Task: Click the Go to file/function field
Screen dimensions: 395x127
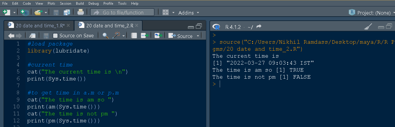Action: pos(122,13)
